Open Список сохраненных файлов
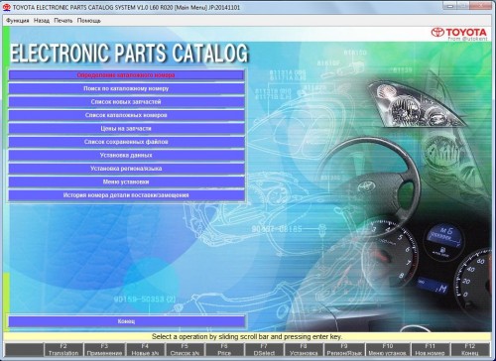This screenshot has height=361, width=496. click(x=126, y=142)
